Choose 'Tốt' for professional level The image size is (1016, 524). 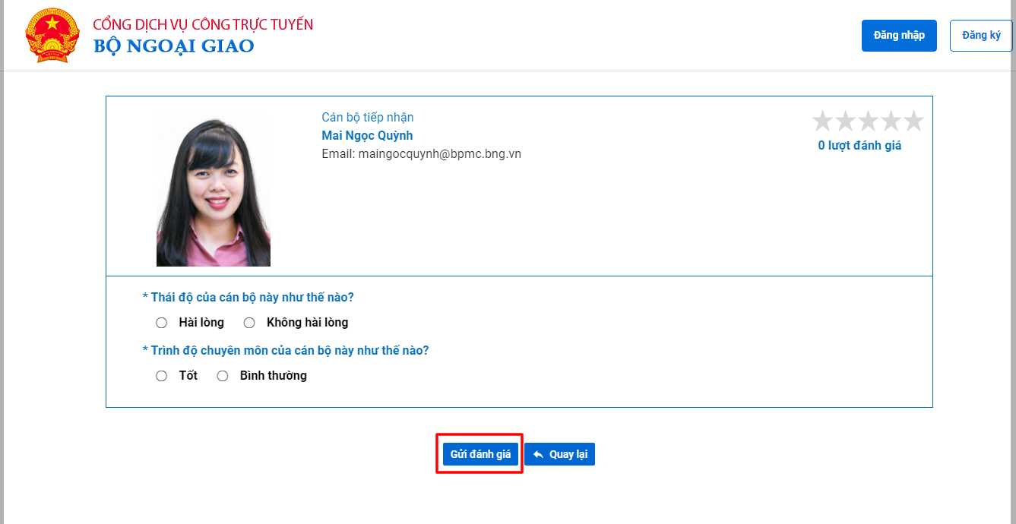tap(161, 376)
